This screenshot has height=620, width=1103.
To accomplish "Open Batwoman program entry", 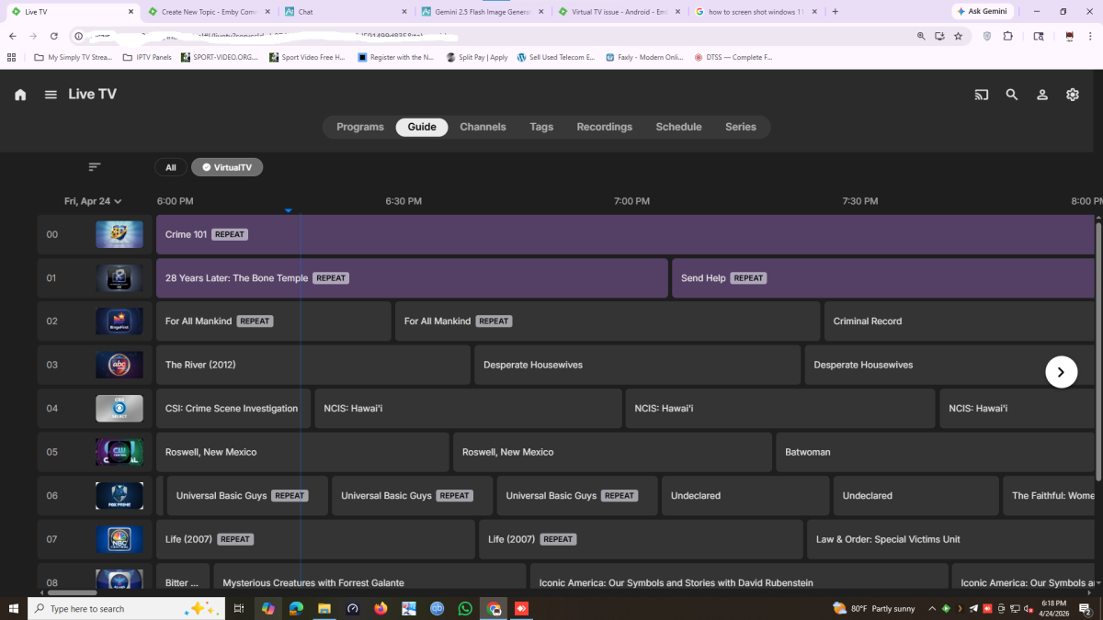I will pos(935,452).
